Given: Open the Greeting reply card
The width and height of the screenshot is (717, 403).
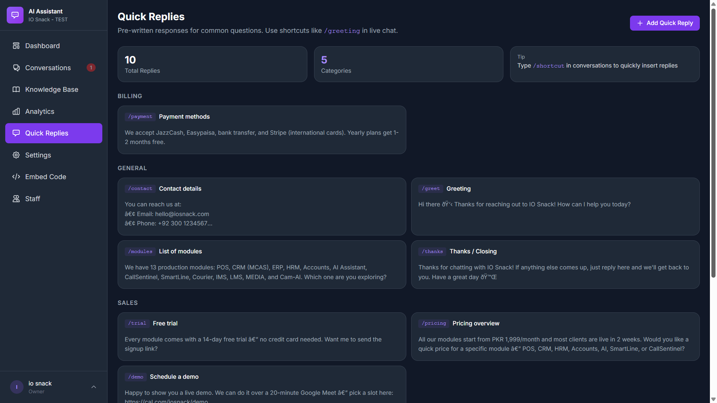Looking at the screenshot, I should click(x=555, y=206).
